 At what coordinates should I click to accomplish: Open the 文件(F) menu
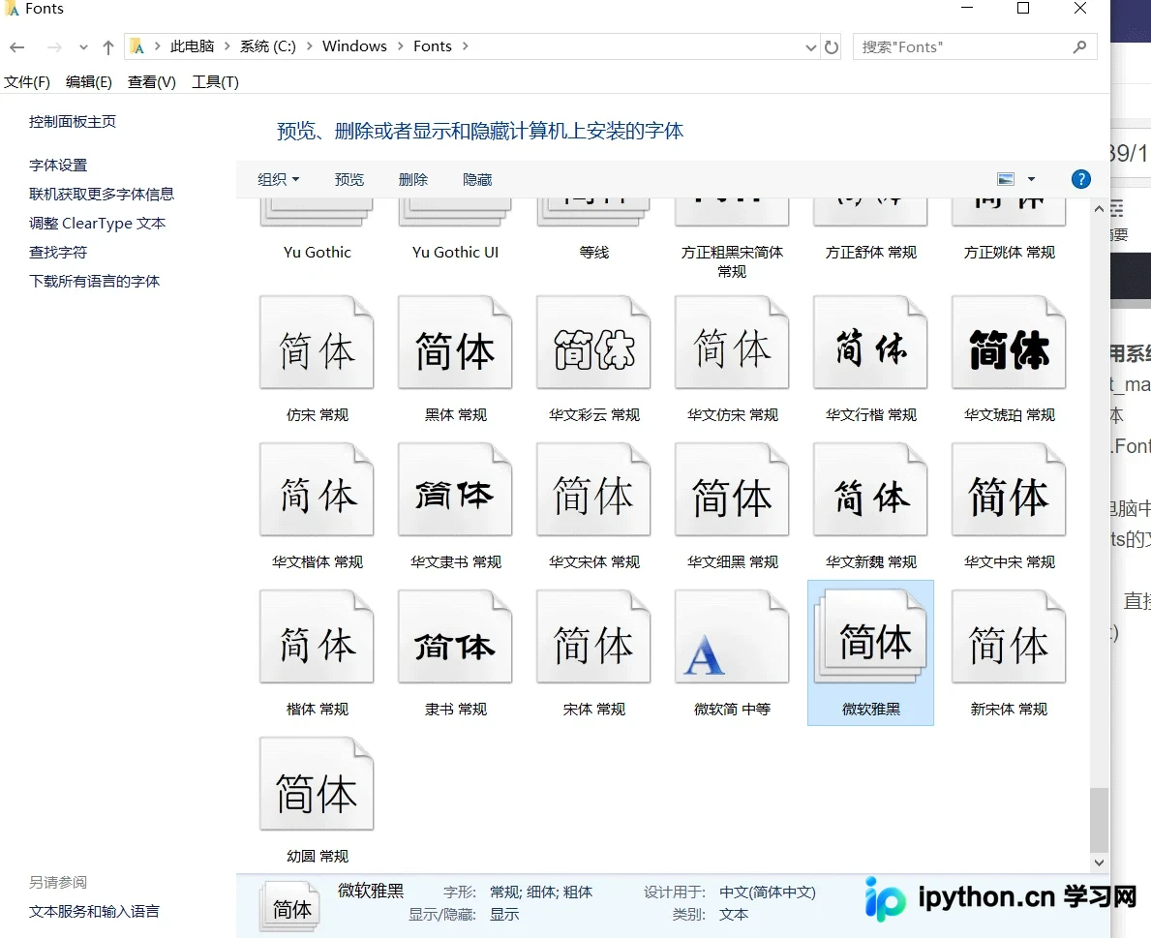(x=27, y=82)
